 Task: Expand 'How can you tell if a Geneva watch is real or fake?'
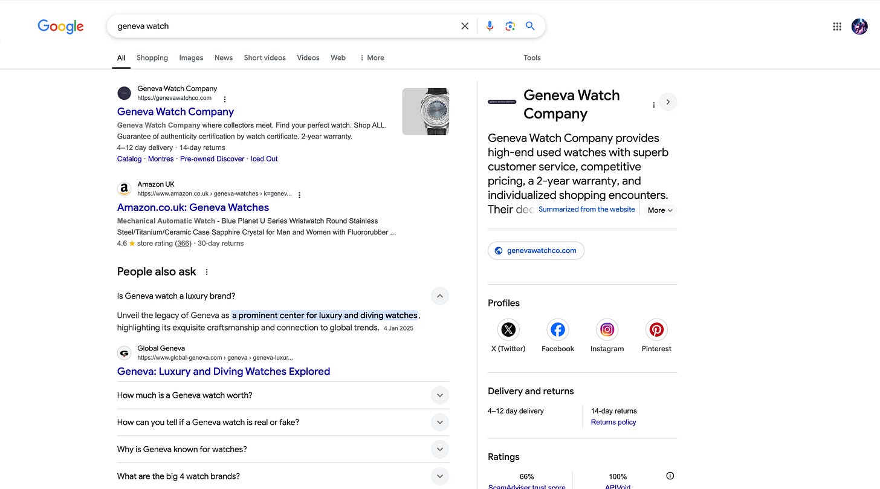[440, 423]
